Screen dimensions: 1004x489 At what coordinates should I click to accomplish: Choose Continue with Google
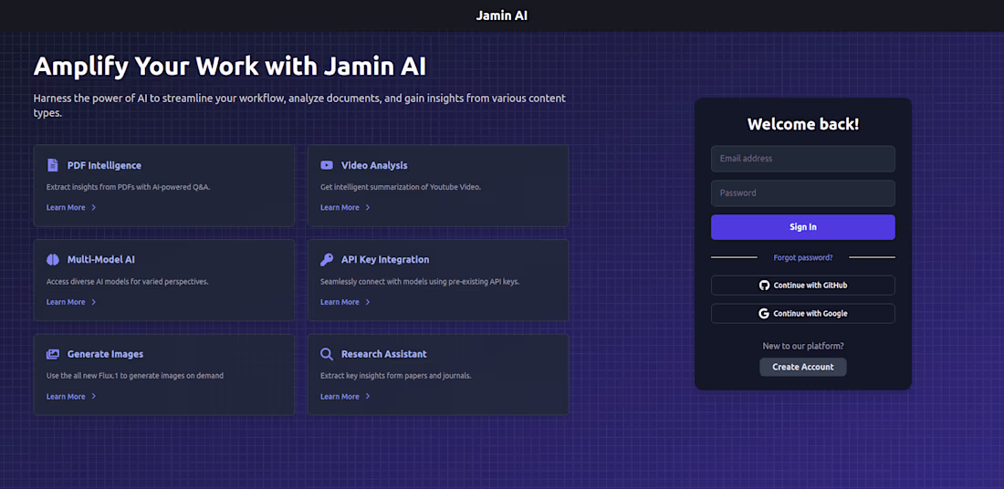803,314
